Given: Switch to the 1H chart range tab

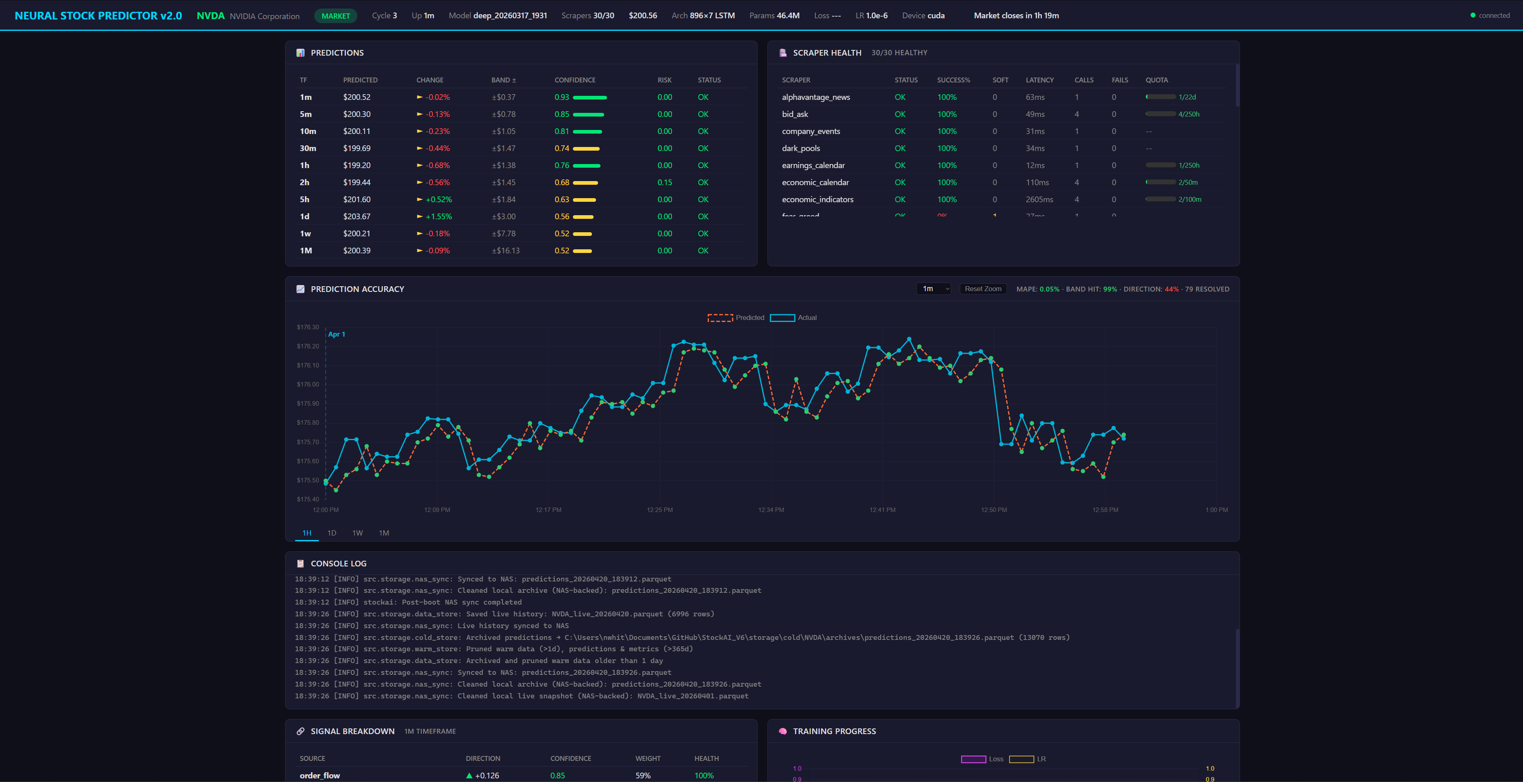Looking at the screenshot, I should (x=307, y=533).
